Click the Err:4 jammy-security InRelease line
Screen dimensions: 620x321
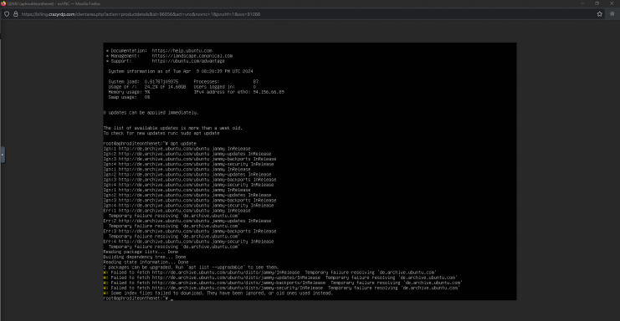(x=188, y=242)
